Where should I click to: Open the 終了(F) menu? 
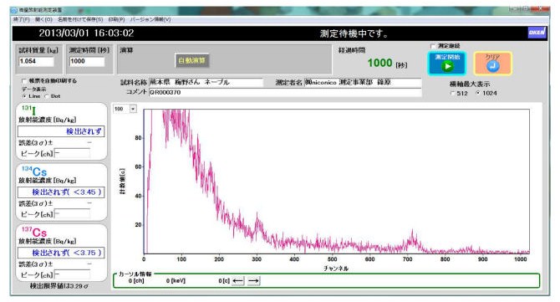click(x=22, y=19)
